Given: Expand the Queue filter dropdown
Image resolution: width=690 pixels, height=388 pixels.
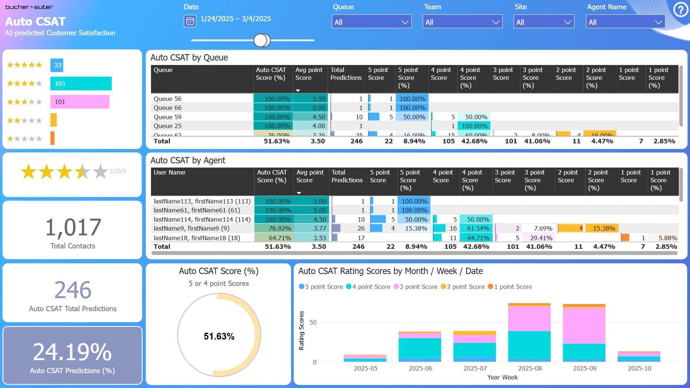Looking at the screenshot, I should tap(372, 22).
